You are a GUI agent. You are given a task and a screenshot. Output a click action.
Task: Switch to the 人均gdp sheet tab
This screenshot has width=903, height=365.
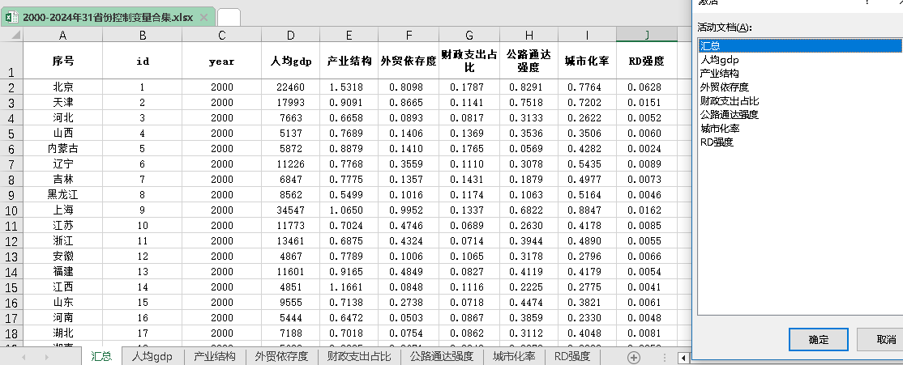(x=152, y=356)
